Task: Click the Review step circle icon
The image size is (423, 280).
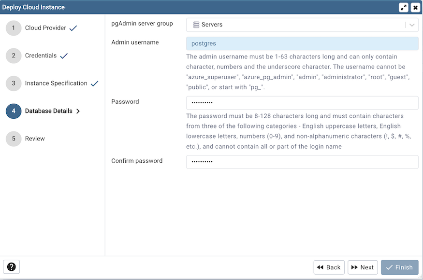Action: click(13, 139)
